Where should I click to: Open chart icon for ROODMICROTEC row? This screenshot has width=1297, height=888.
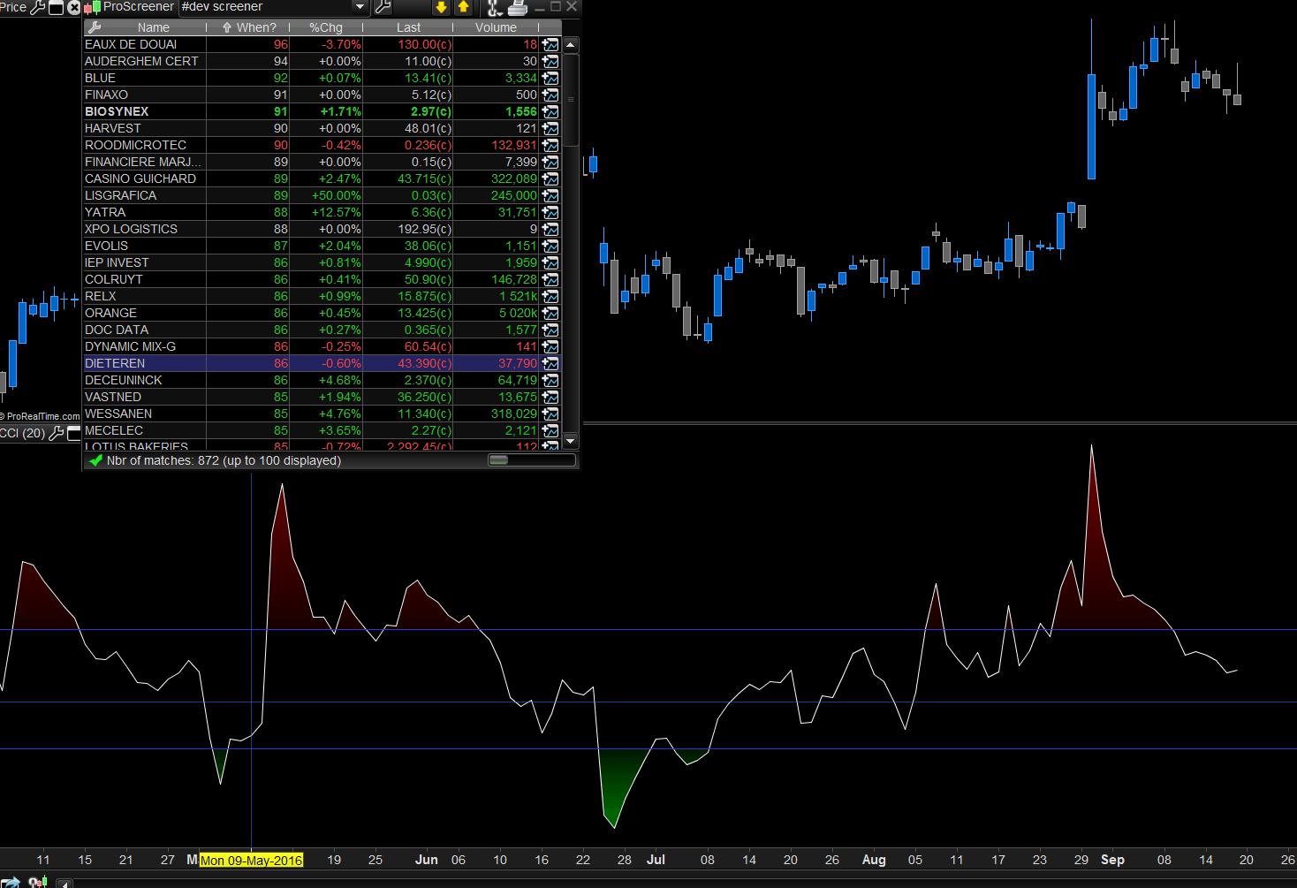tap(550, 145)
